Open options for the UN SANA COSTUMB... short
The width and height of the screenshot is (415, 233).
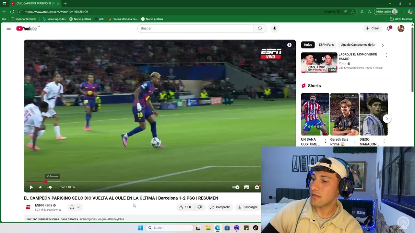(x=326, y=141)
